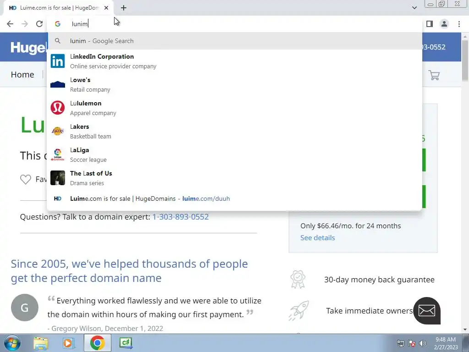Choose the LaLiga suggestion

[235, 154]
